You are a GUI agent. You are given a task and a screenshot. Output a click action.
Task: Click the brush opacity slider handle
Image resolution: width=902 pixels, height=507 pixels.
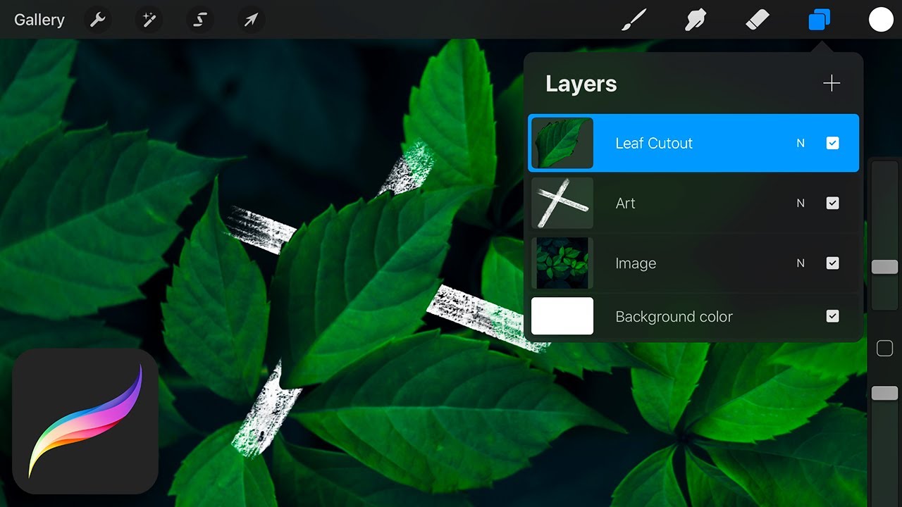(x=884, y=393)
